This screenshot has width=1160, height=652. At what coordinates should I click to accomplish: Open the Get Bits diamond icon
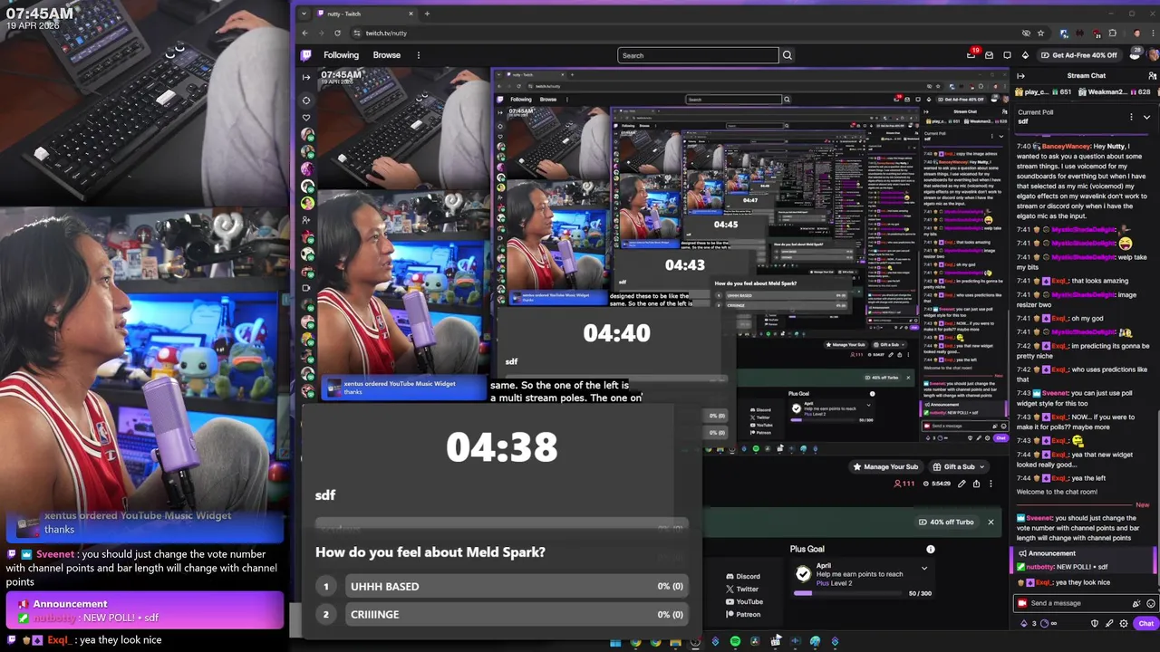(x=1025, y=55)
